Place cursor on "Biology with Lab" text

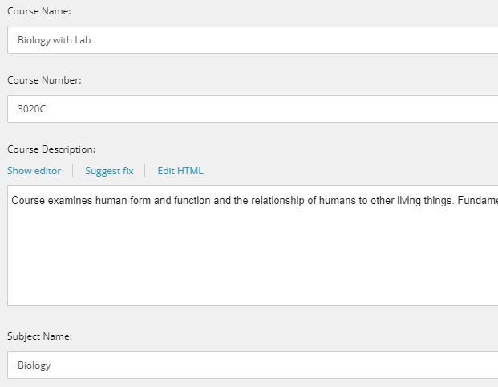coord(54,40)
